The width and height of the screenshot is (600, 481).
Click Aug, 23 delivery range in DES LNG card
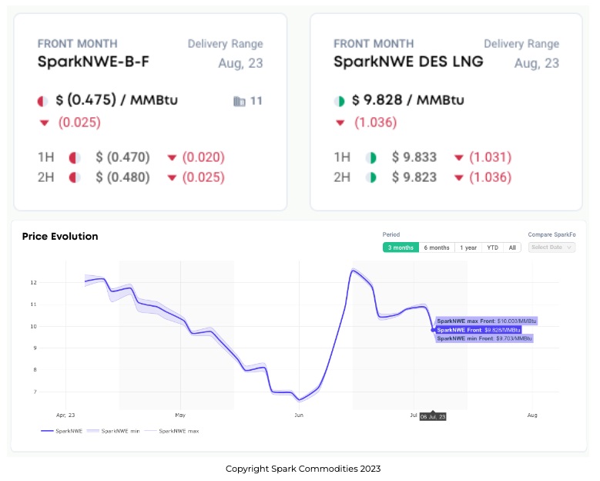(537, 63)
